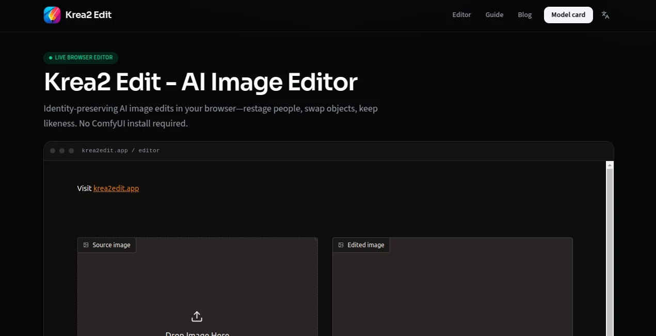Click the LIVE BROWSER EDITOR badge
656x336 pixels.
[x=81, y=58]
